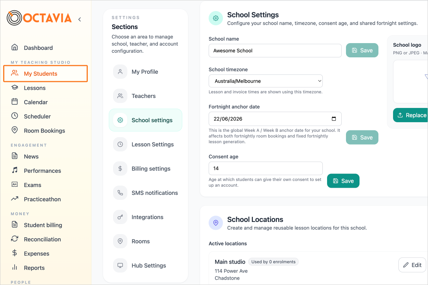This screenshot has height=285, width=428.
Task: Click the School Settings header gear icon
Action: pos(216,18)
